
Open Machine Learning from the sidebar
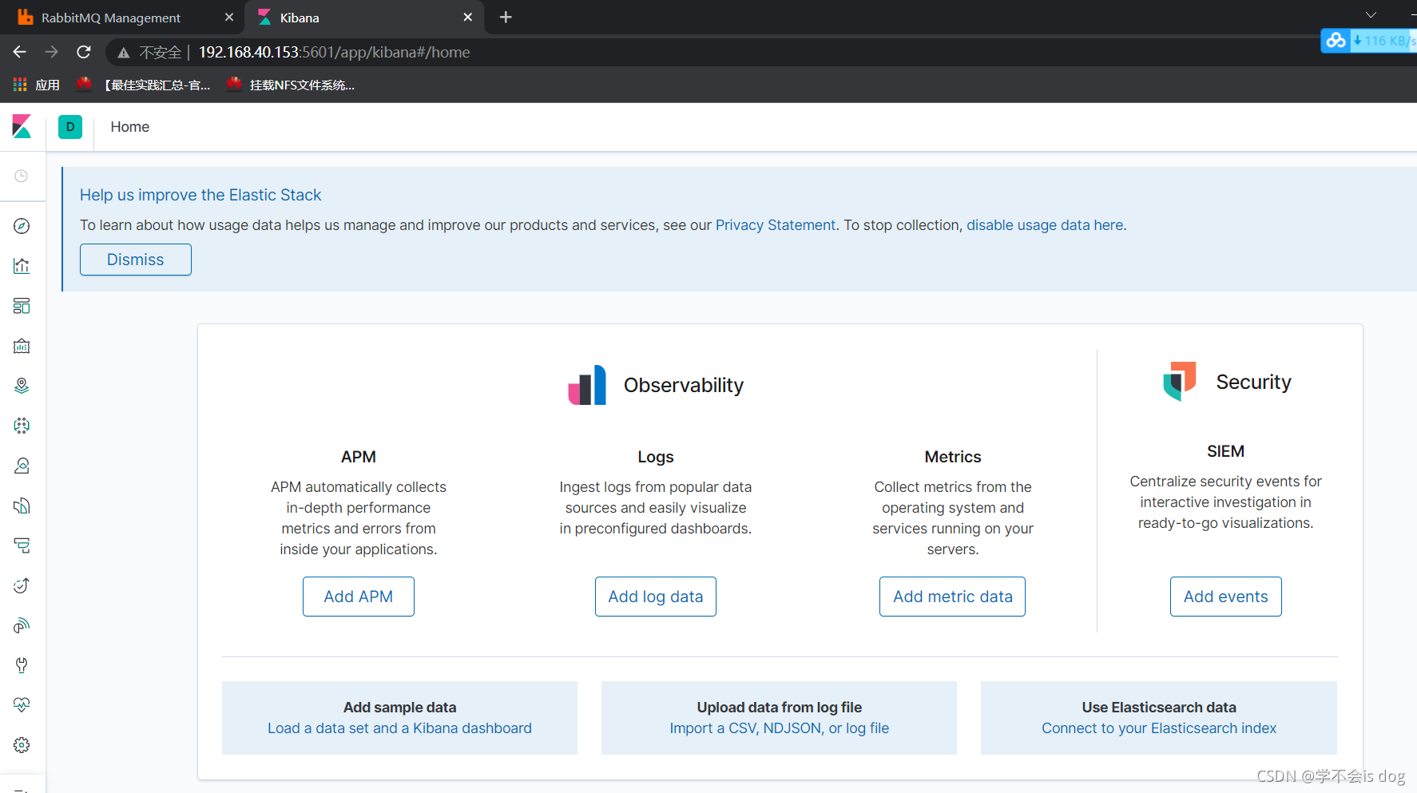click(22, 426)
